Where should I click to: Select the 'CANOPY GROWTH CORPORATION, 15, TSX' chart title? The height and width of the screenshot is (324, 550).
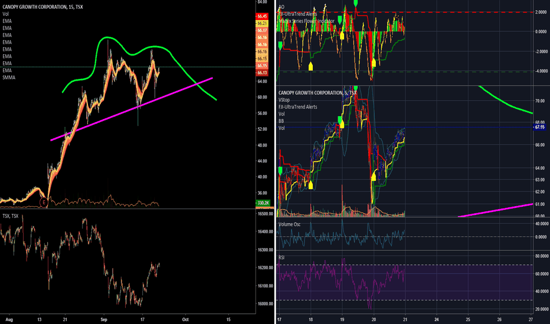point(43,7)
